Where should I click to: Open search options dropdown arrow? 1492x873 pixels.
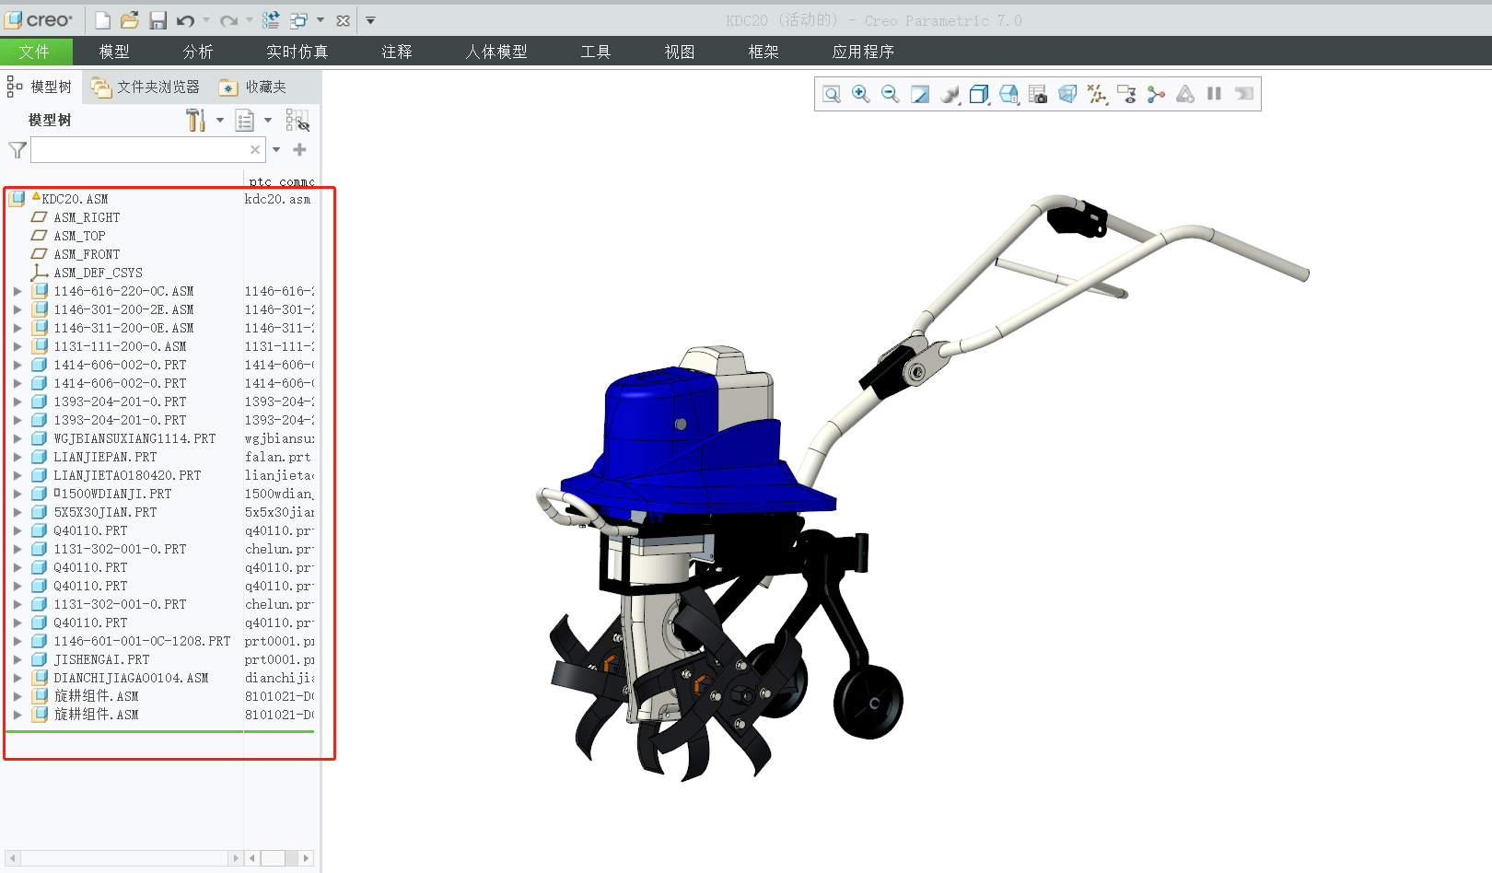[x=276, y=149]
